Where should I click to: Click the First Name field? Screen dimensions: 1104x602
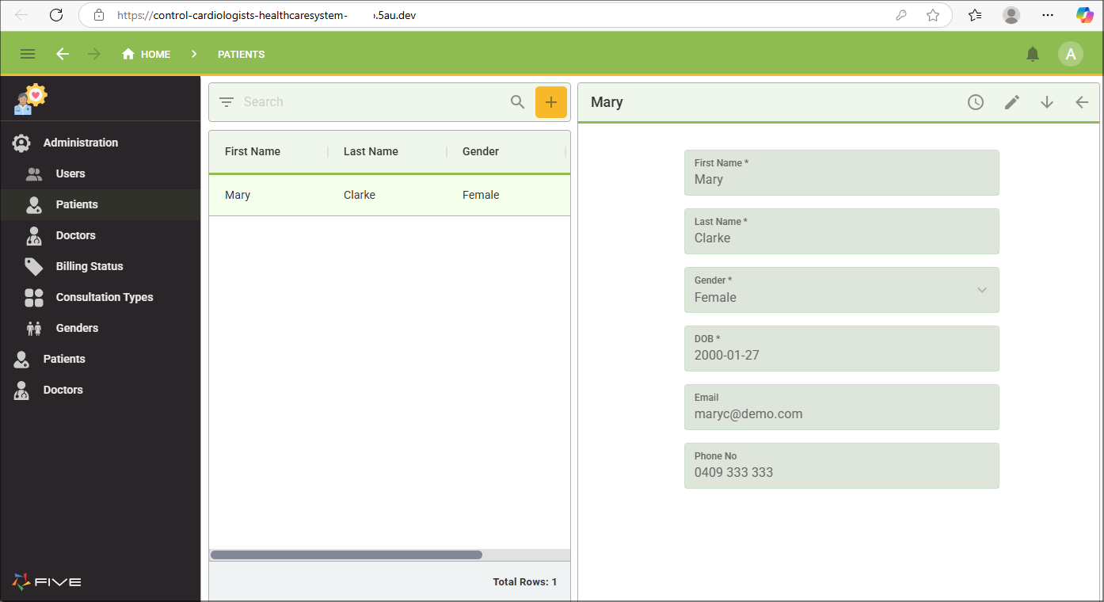[x=841, y=173]
